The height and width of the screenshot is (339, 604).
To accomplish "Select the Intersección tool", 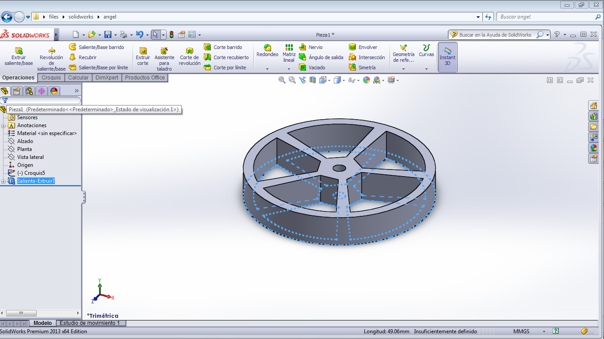I will point(367,57).
